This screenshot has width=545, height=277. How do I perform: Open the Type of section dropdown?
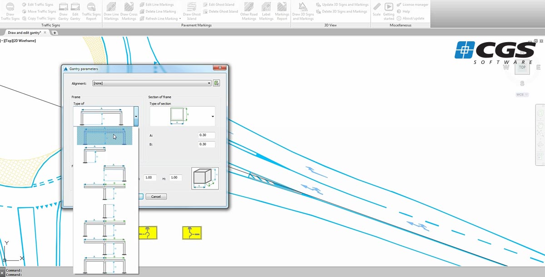183,117
